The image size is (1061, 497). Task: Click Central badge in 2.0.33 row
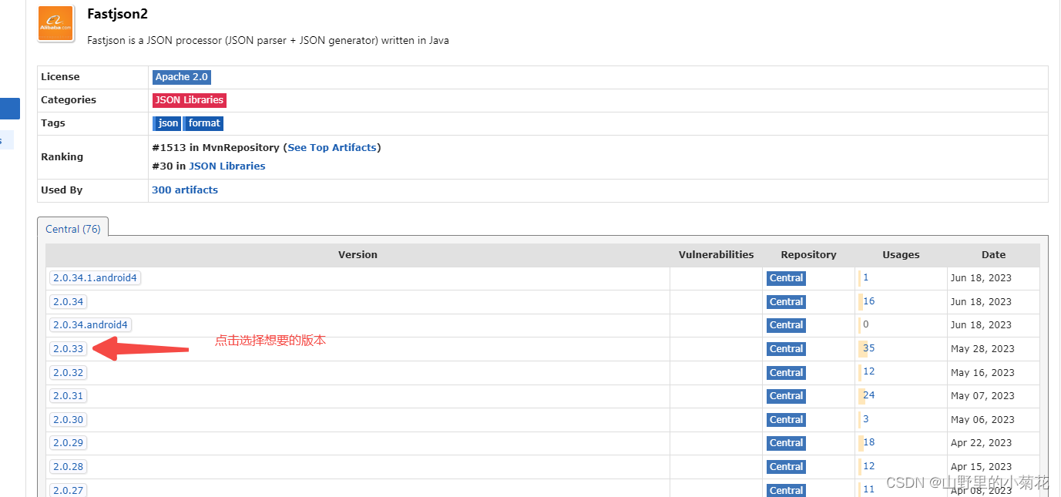pos(786,349)
